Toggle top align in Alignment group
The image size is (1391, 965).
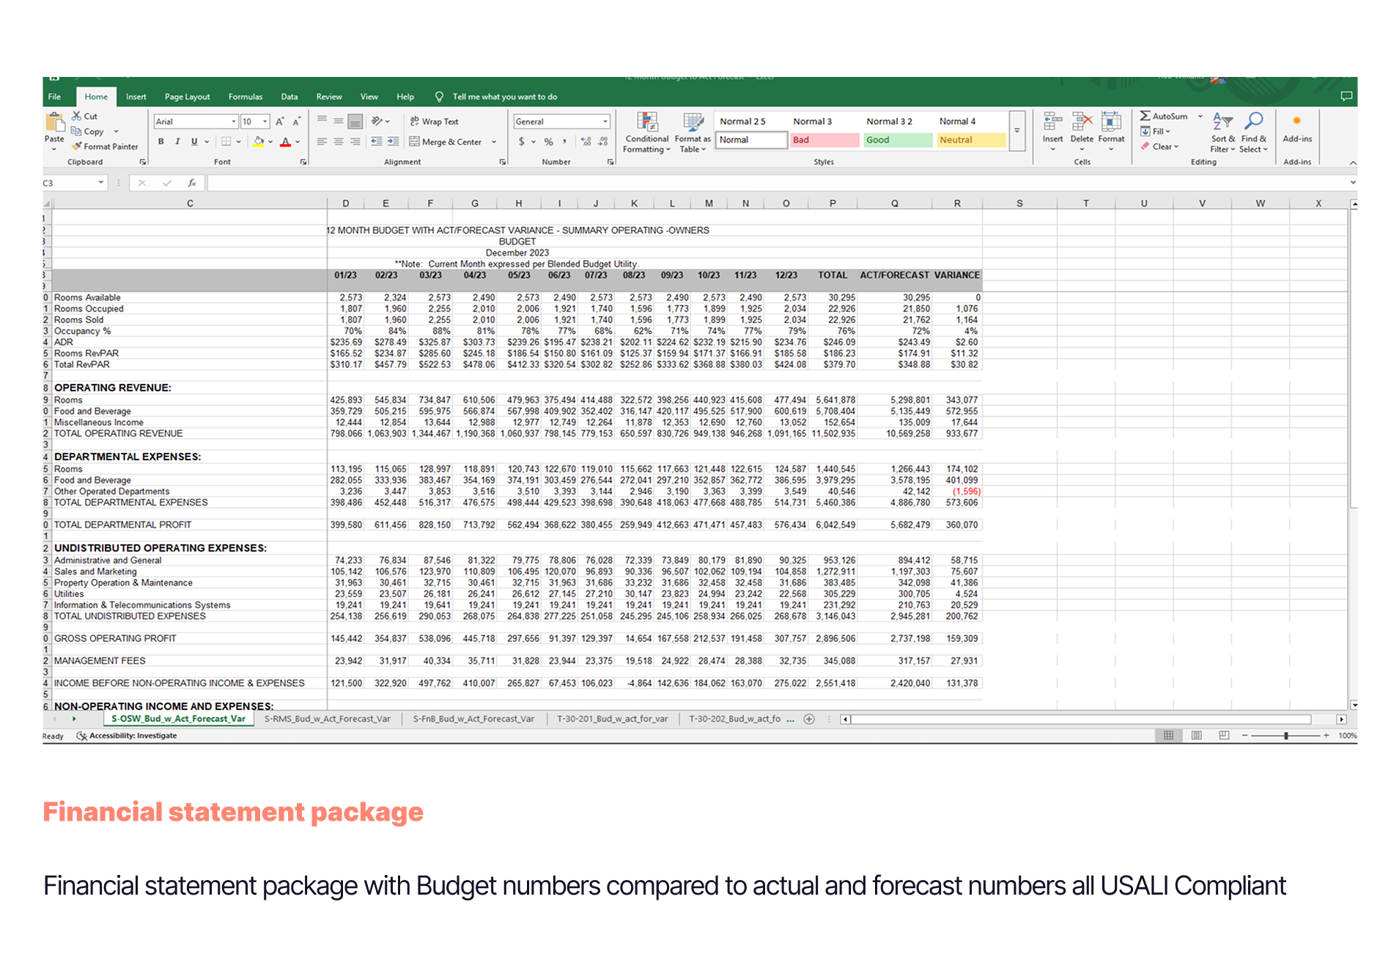point(322,121)
